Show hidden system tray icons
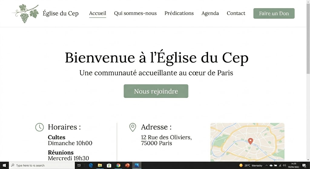Viewport: 310px width, 169px height. [267, 165]
